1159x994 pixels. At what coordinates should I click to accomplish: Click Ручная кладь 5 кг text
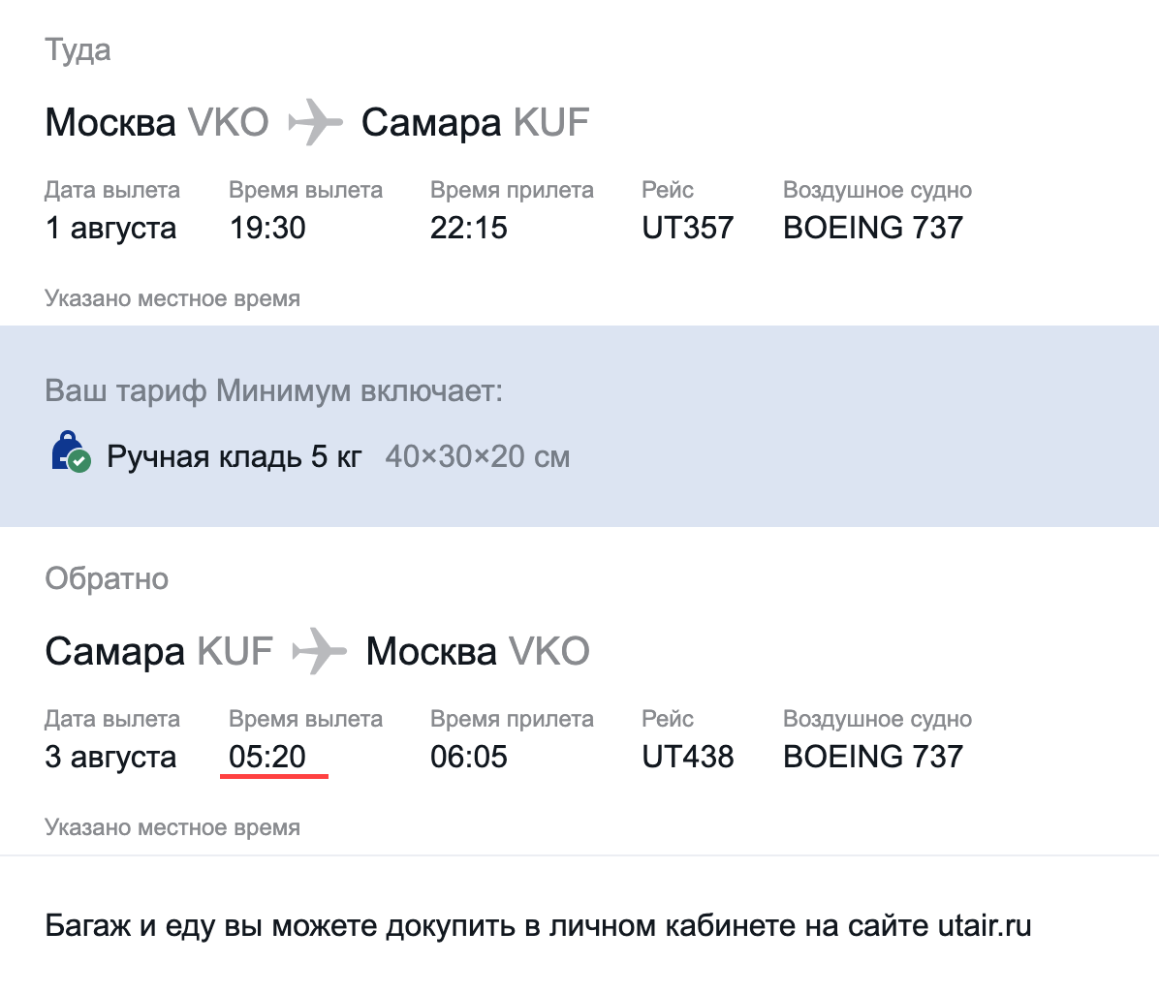235,456
